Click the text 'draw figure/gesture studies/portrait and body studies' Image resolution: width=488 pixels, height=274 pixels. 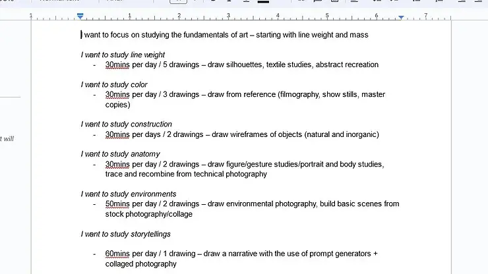coord(295,164)
